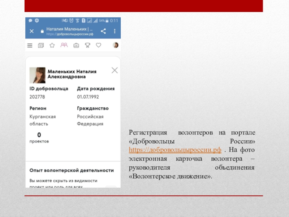Click the "Опыт волонтерской деятельности" heading
The width and height of the screenshot is (289, 217).
point(72,170)
